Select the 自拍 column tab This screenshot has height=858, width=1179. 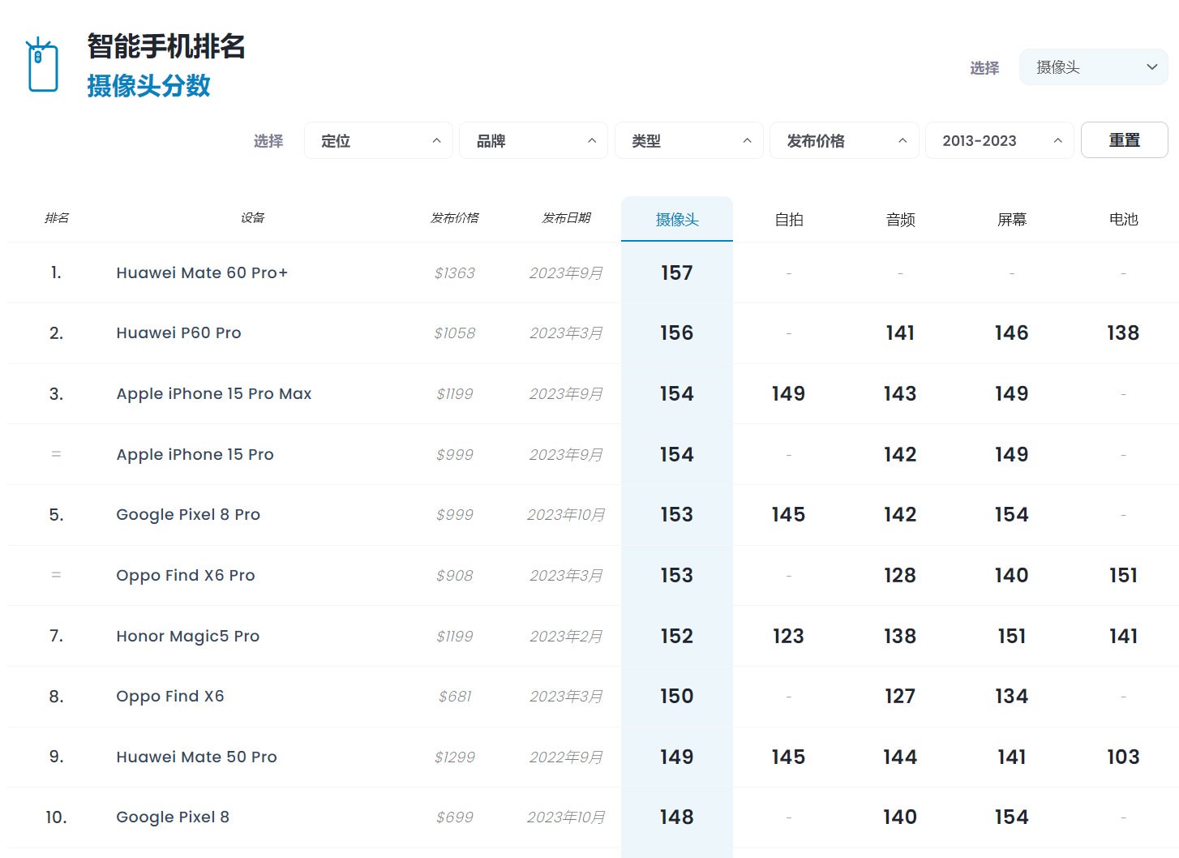pos(789,219)
